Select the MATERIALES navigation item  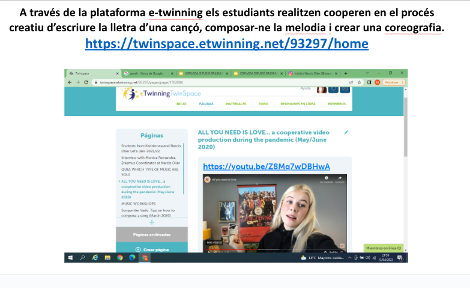pos(236,103)
